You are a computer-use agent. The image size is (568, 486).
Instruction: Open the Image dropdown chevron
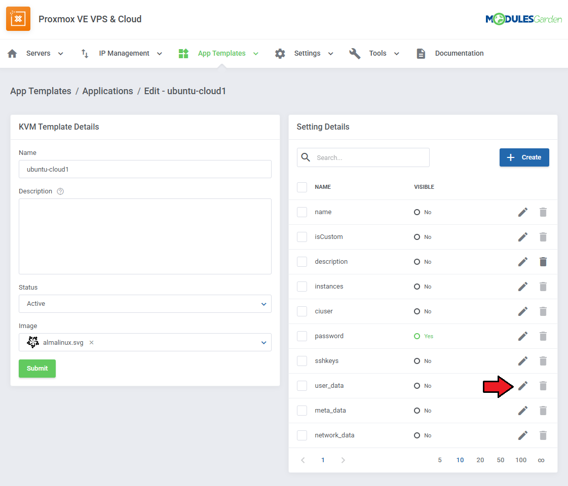(x=263, y=342)
